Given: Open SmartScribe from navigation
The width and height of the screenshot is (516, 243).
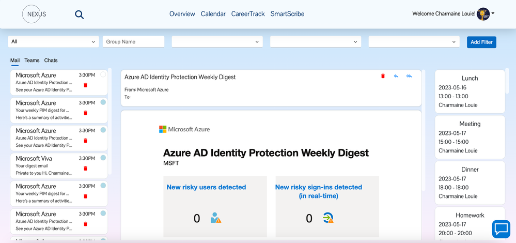Looking at the screenshot, I should coord(287,14).
